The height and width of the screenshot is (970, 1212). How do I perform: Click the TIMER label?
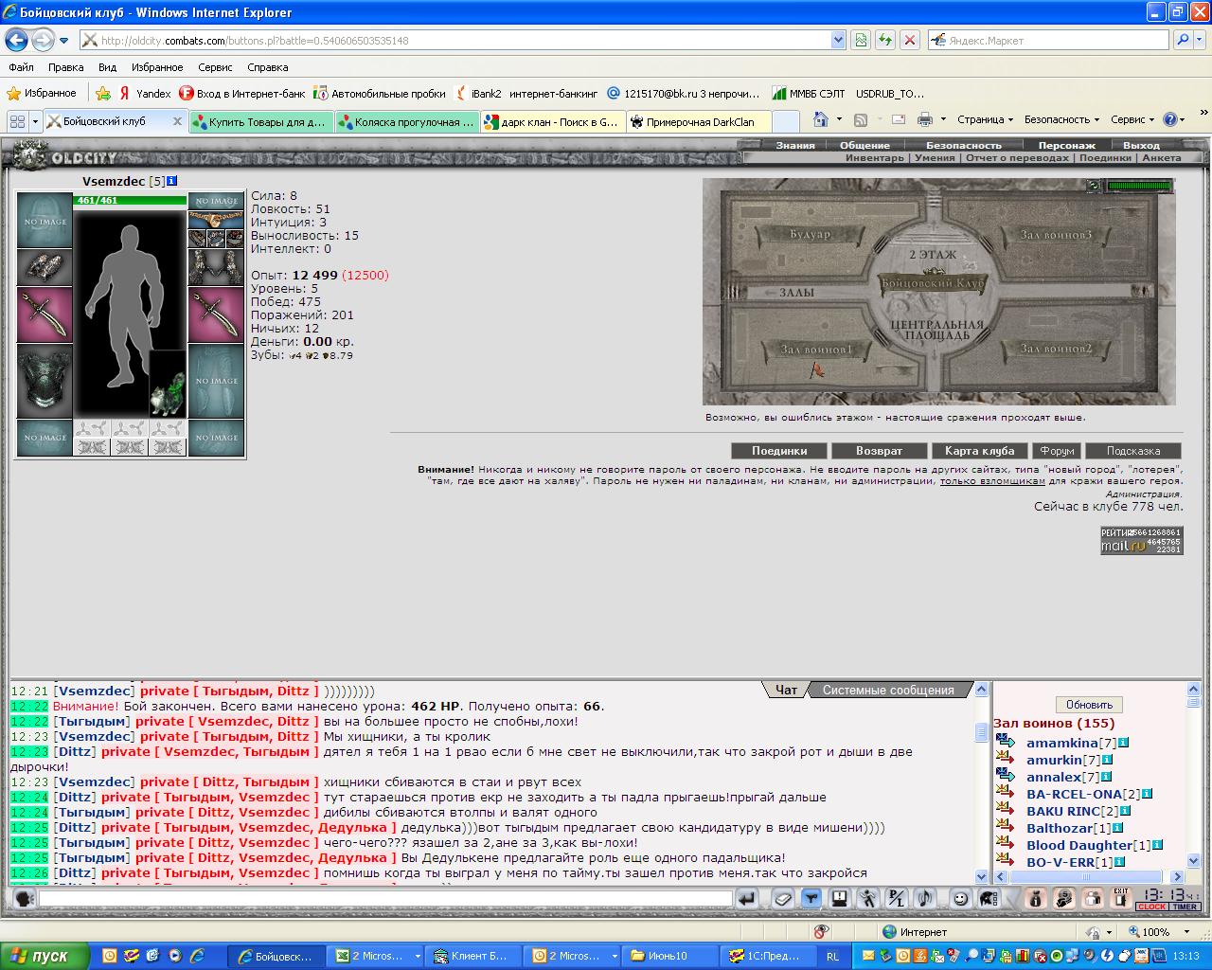tap(1185, 907)
